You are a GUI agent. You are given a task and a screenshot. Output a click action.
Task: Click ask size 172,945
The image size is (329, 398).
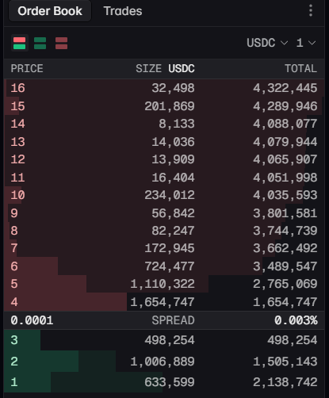[x=170, y=248]
